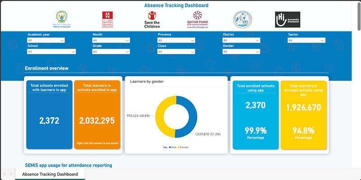This screenshot has height=180, width=361.
Task: Click the 1,926,670 learners using app value
Action: pos(304,108)
